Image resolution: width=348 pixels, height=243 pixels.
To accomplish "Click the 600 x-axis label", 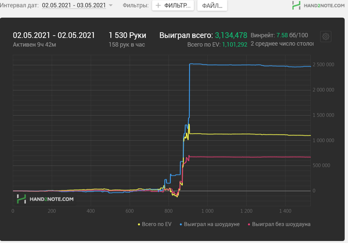I will 130,211.
